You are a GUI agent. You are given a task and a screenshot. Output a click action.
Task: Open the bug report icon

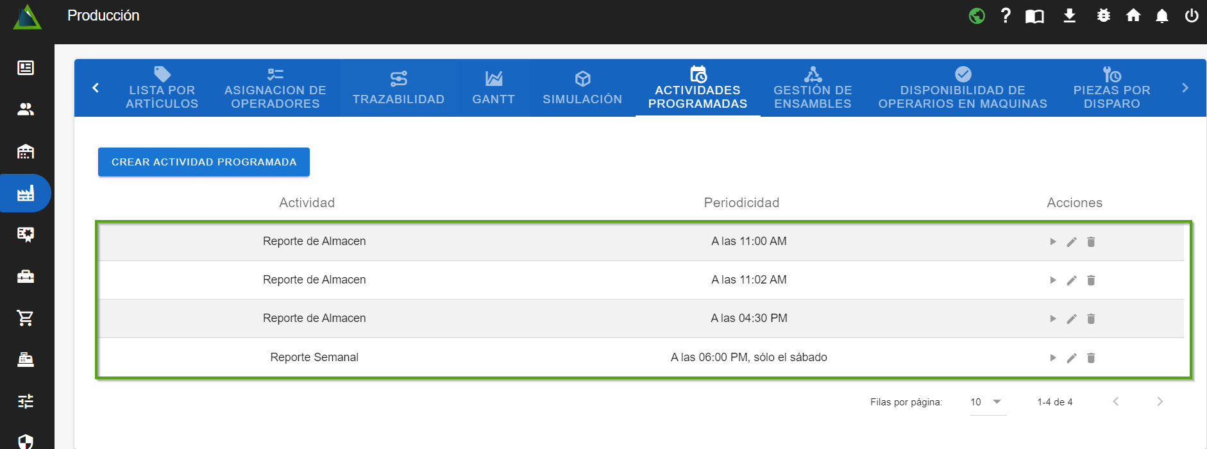point(1103,15)
